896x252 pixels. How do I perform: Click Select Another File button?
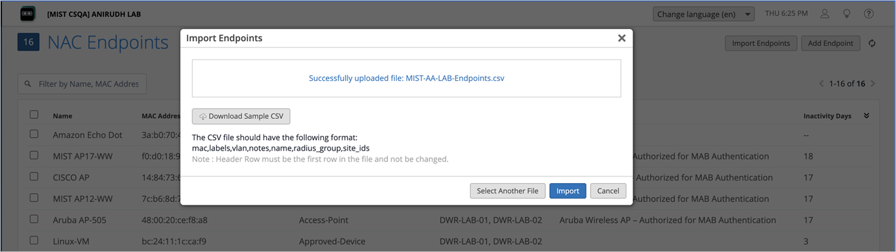click(x=507, y=191)
